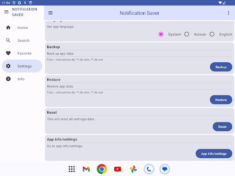Select the System language radio button
The height and width of the screenshot is (176, 235).
tap(161, 34)
